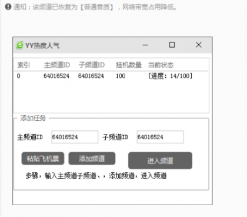This screenshot has width=247, height=217.
Task: Click the 主频道ID column header
Action: [x=57, y=65]
